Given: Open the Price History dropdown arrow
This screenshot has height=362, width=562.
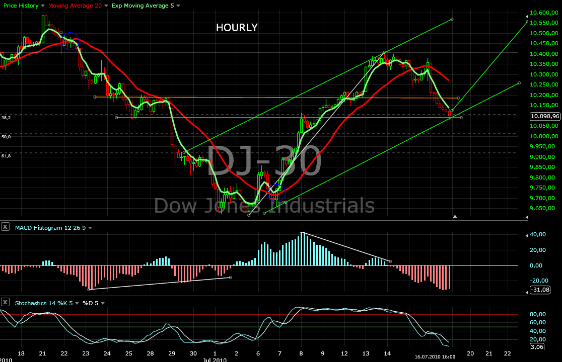Looking at the screenshot, I should coord(43,6).
